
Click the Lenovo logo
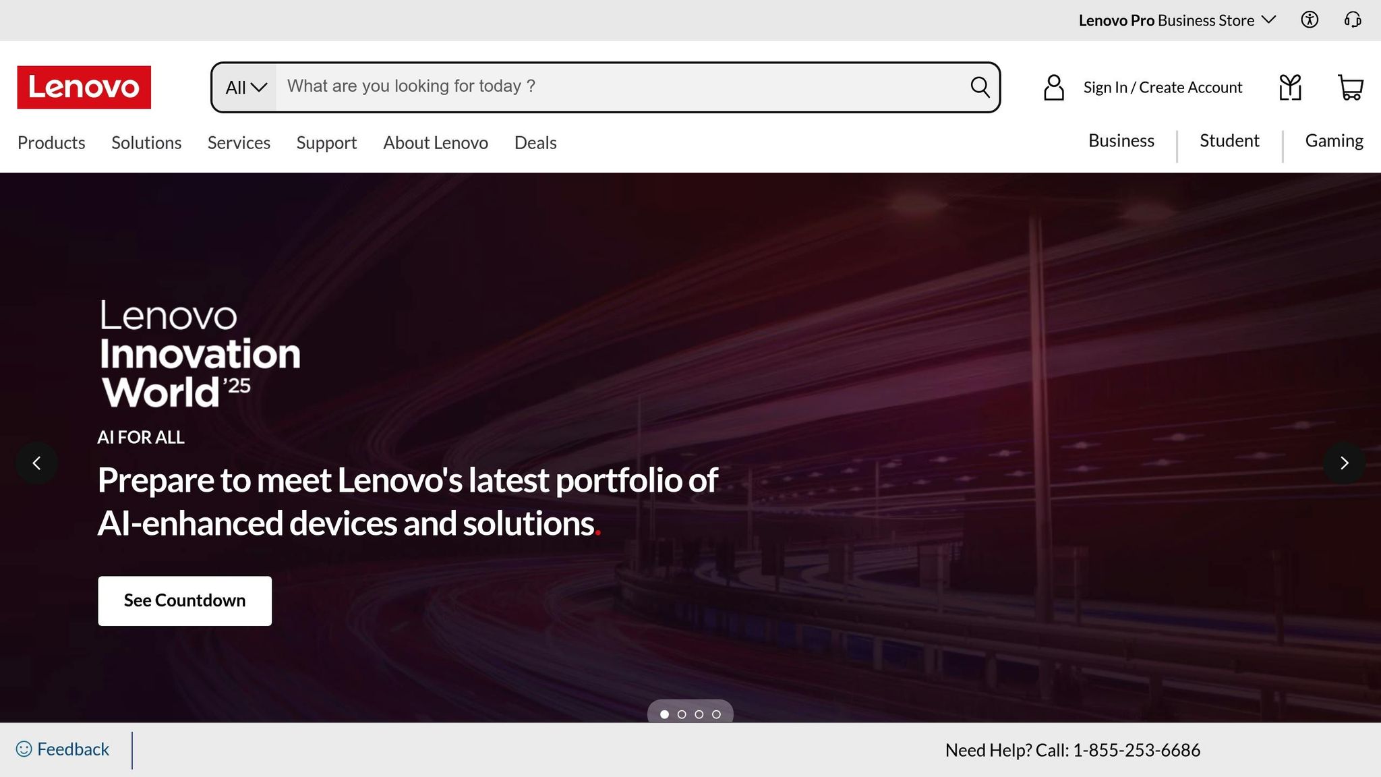[84, 87]
